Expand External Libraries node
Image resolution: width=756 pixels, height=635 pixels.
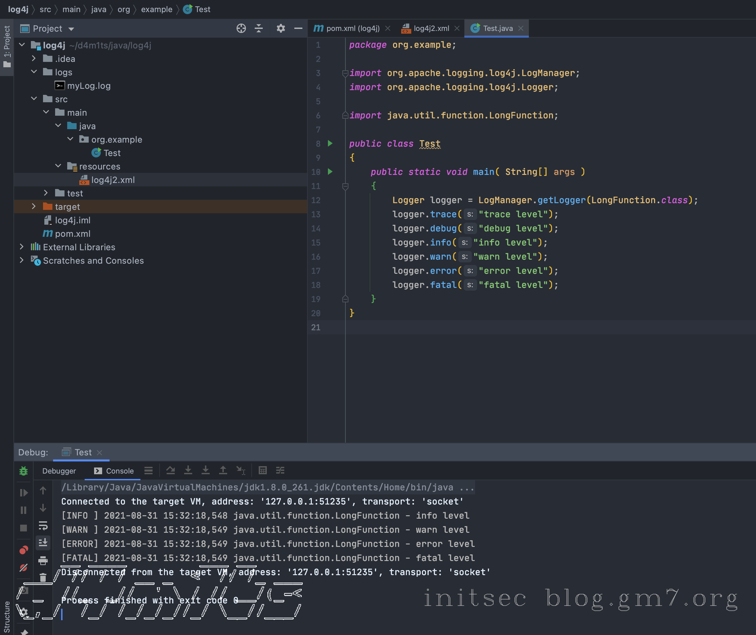(22, 247)
